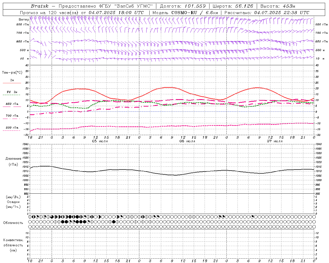Click the Рассчитано: 04.07.2025 22:38 UTC text
The height and width of the screenshot is (263, 329).
tap(267, 12)
